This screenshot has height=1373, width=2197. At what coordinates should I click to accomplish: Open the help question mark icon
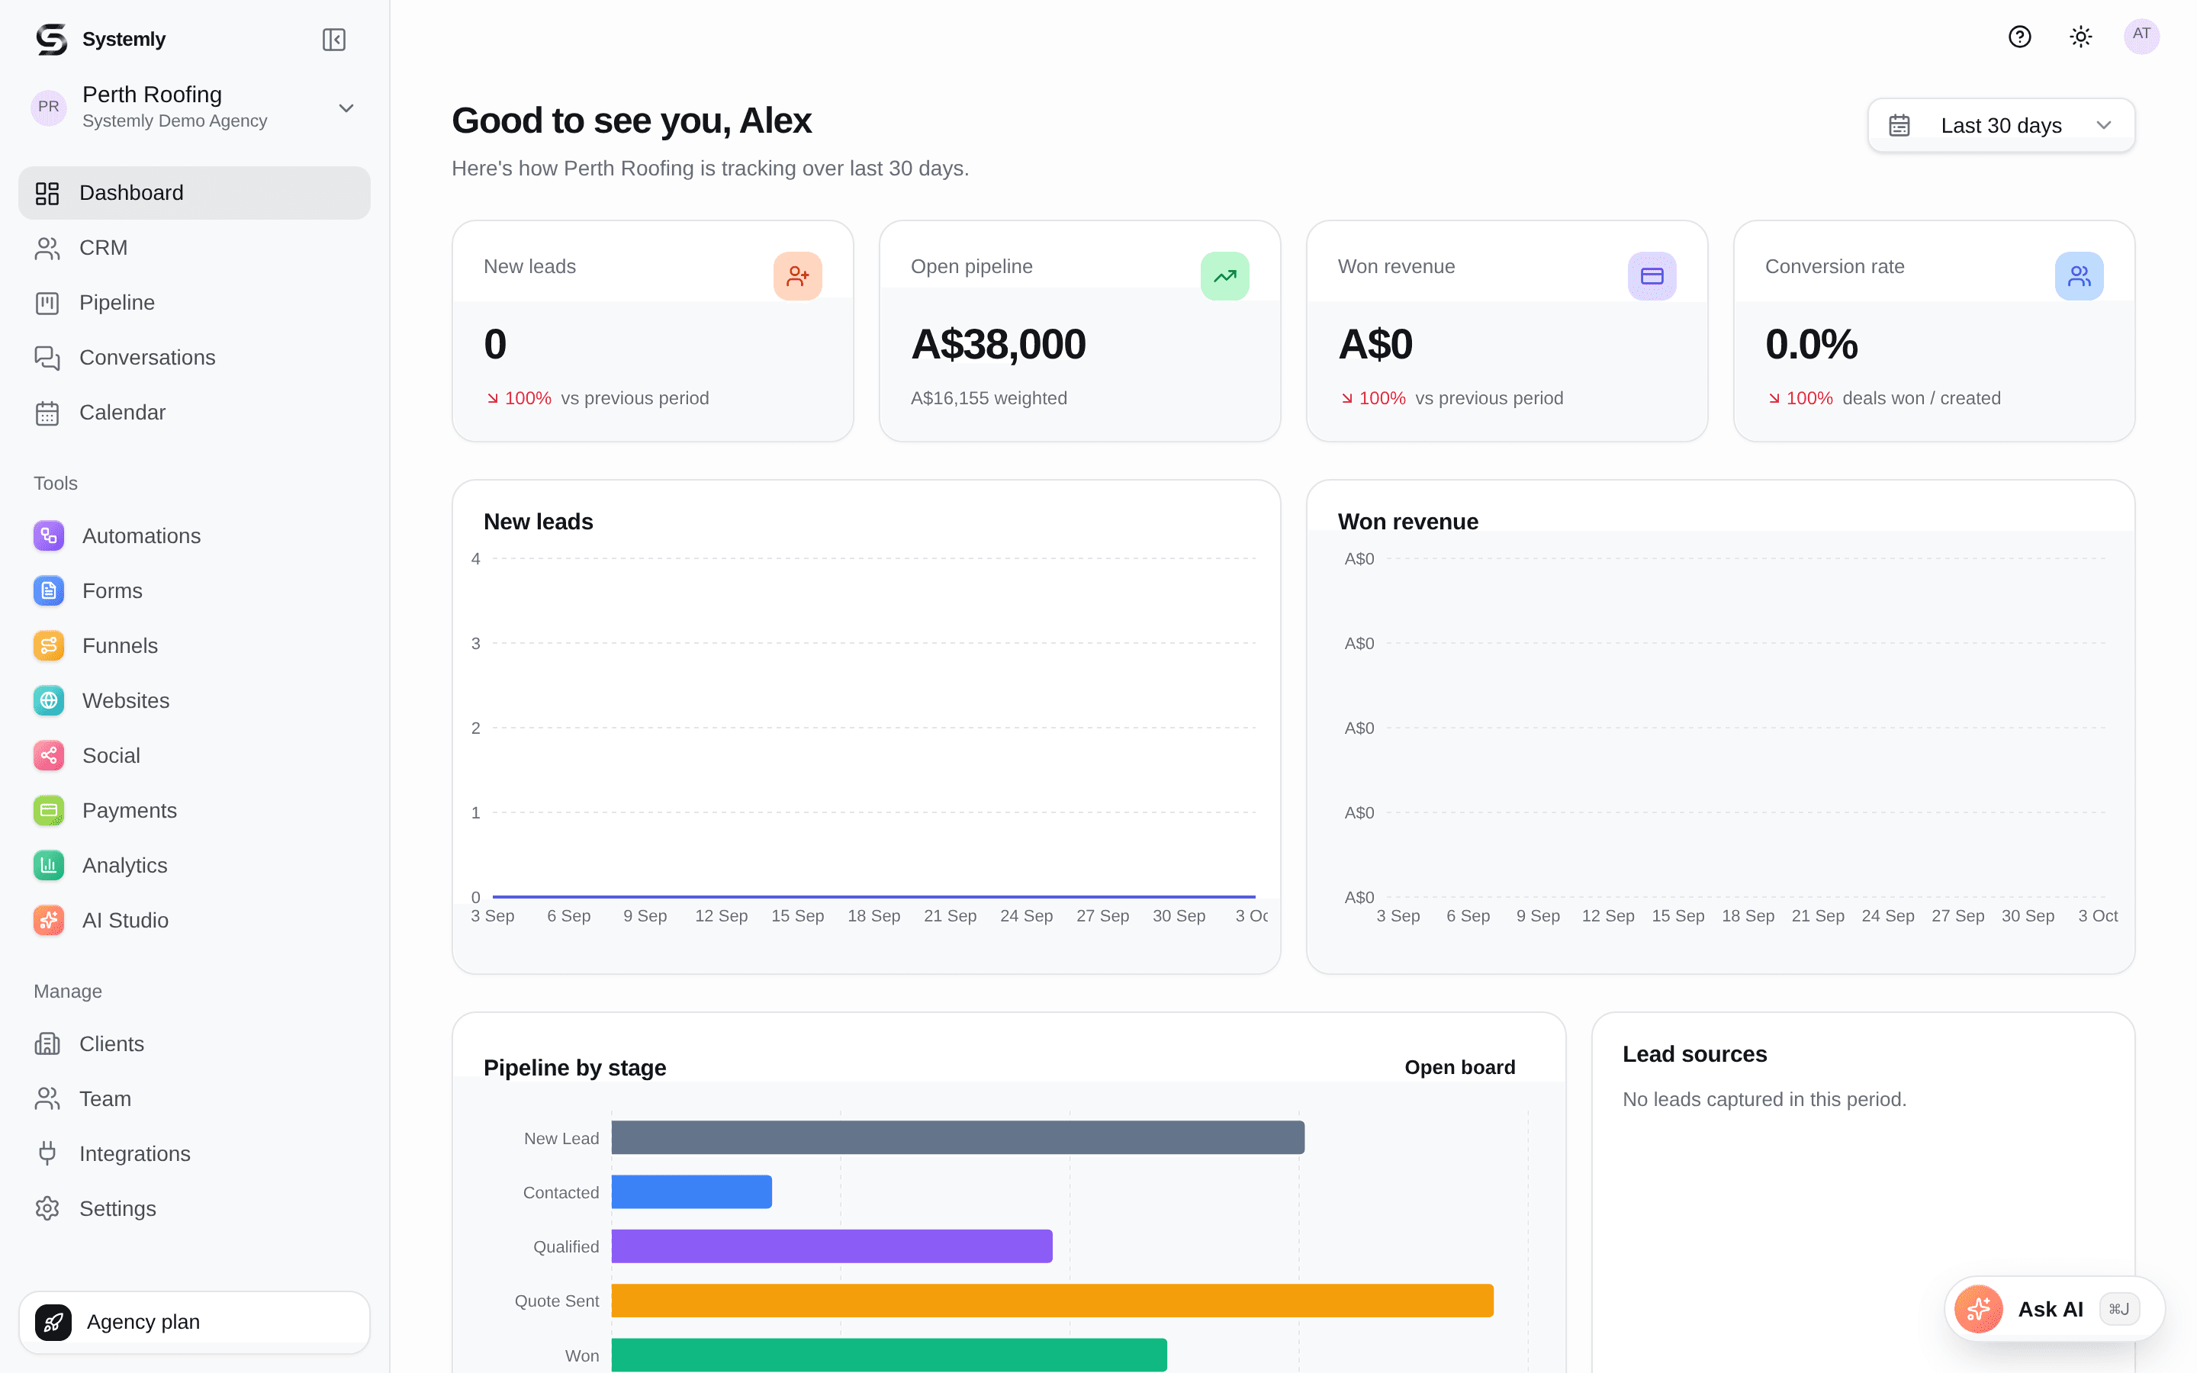(x=2019, y=37)
